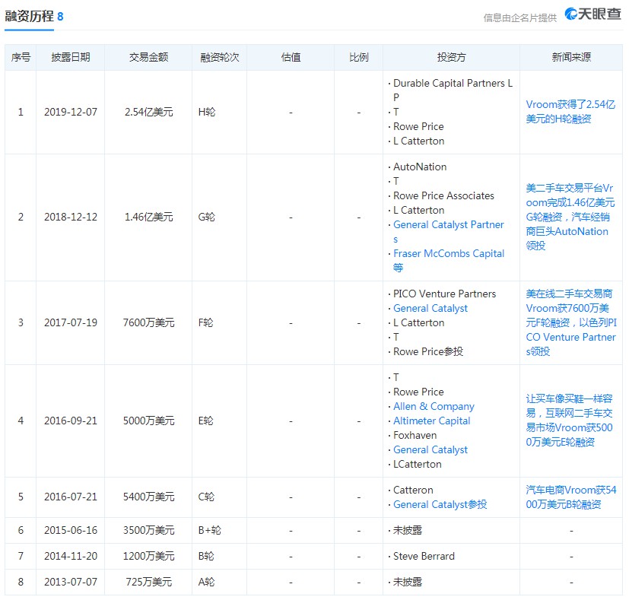629x600 pixels.
Task: Click financing count number 8
Action: 60,17
